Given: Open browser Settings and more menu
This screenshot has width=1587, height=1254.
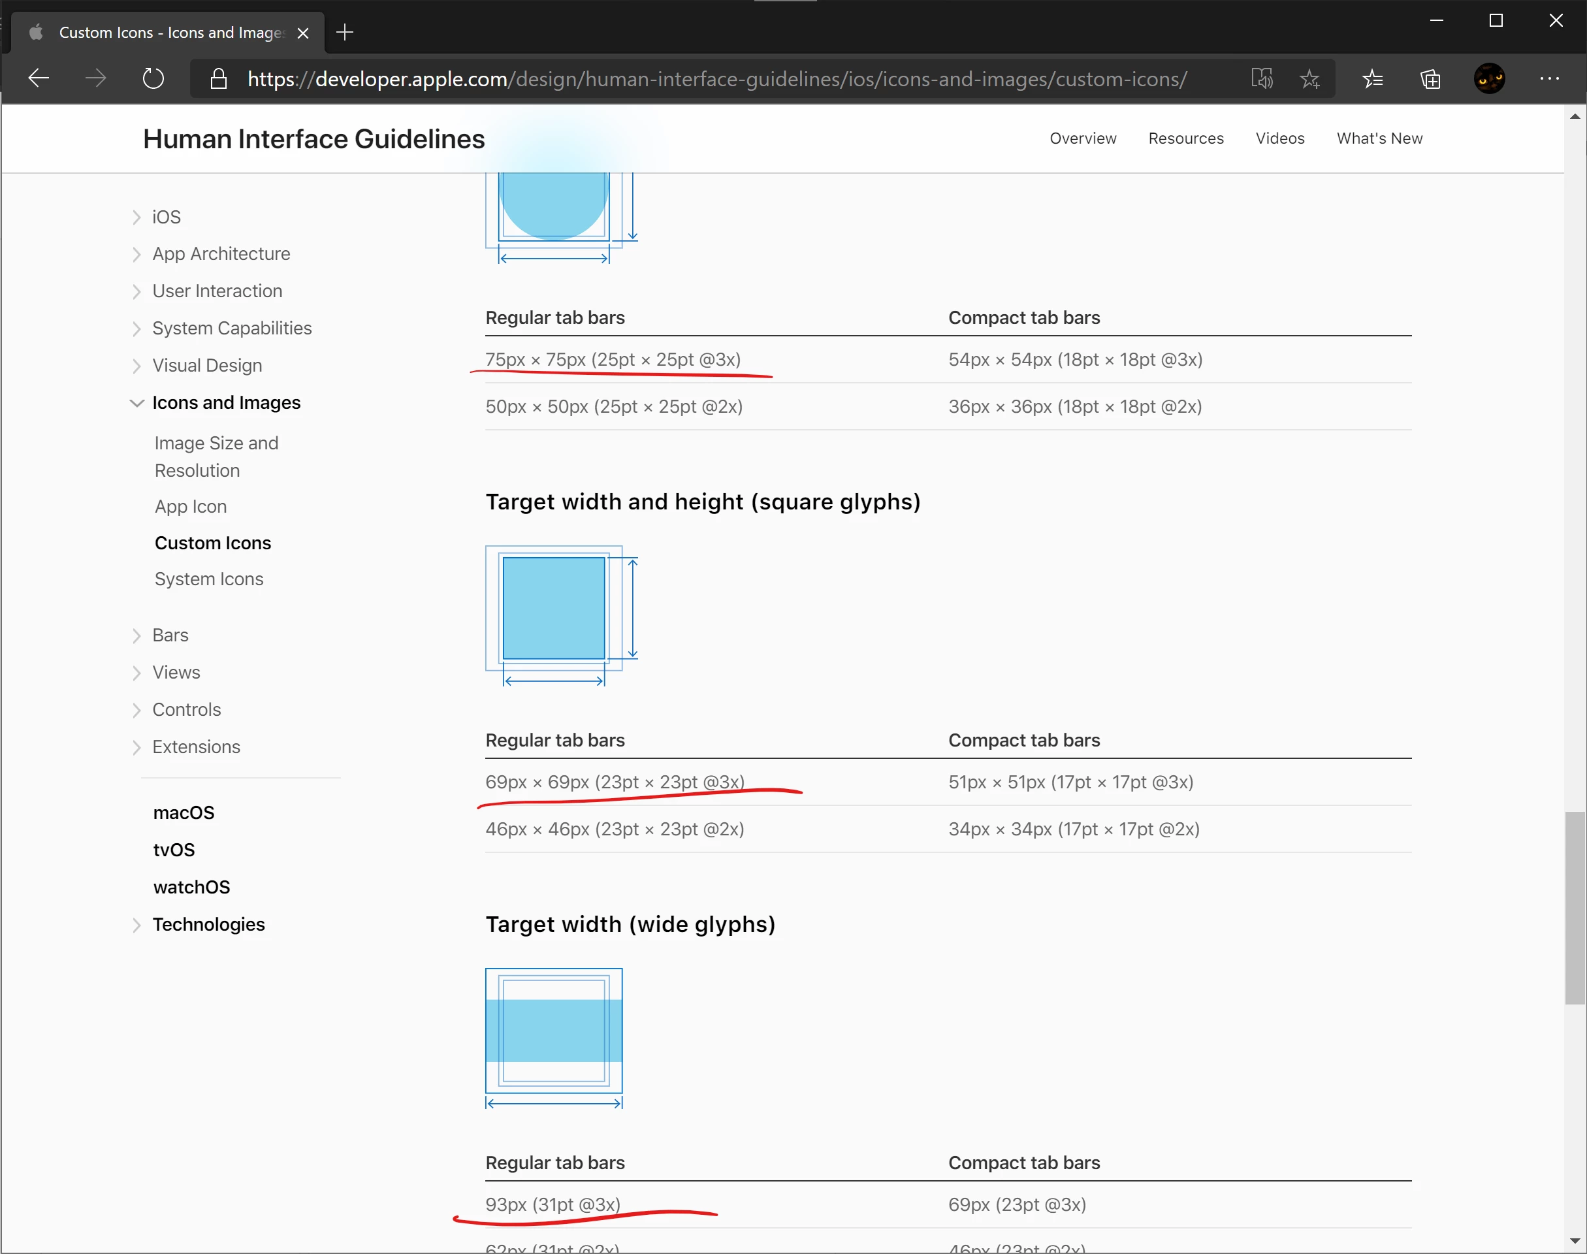Looking at the screenshot, I should (1549, 78).
